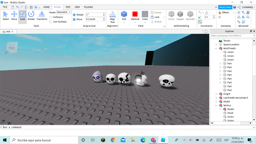Click the Rotate degrees input field
Image resolution: width=256 pixels, height=144 pixels.
pyautogui.click(x=94, y=15)
